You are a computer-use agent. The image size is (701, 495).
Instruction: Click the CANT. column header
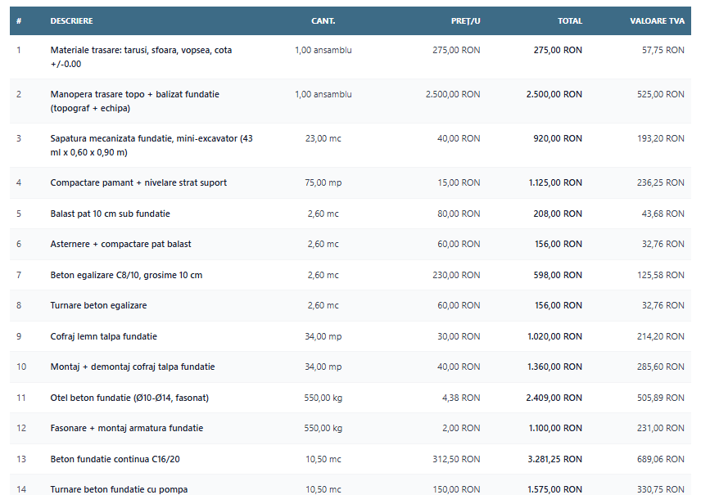[x=323, y=21]
